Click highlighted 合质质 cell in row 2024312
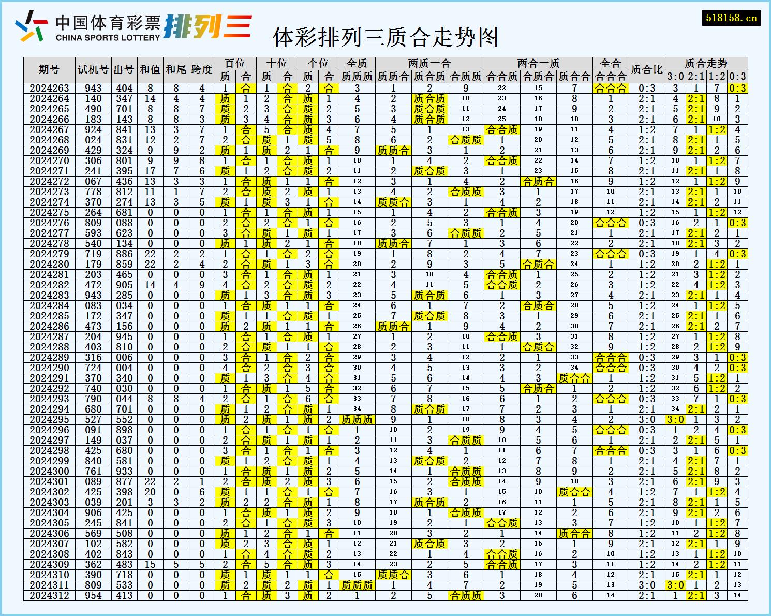This screenshot has height=616, width=771. coord(466,596)
